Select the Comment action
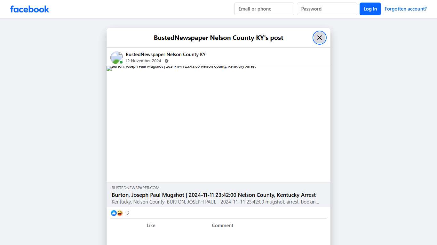Image resolution: width=437 pixels, height=245 pixels. tap(222, 226)
